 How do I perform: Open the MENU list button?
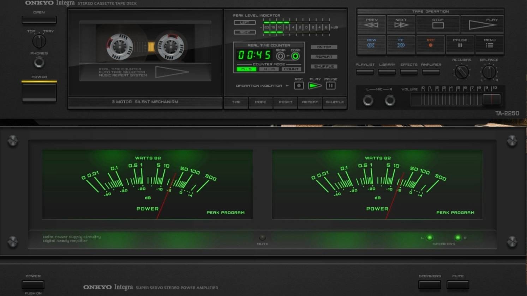pos(490,44)
